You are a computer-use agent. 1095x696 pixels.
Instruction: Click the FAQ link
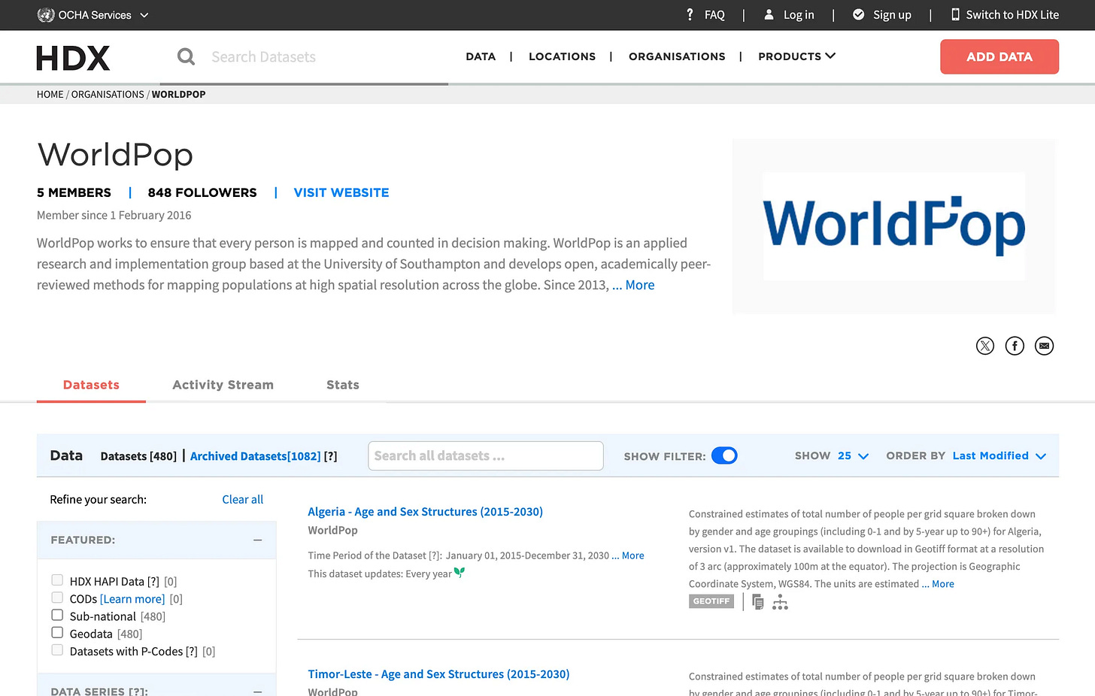tap(714, 15)
